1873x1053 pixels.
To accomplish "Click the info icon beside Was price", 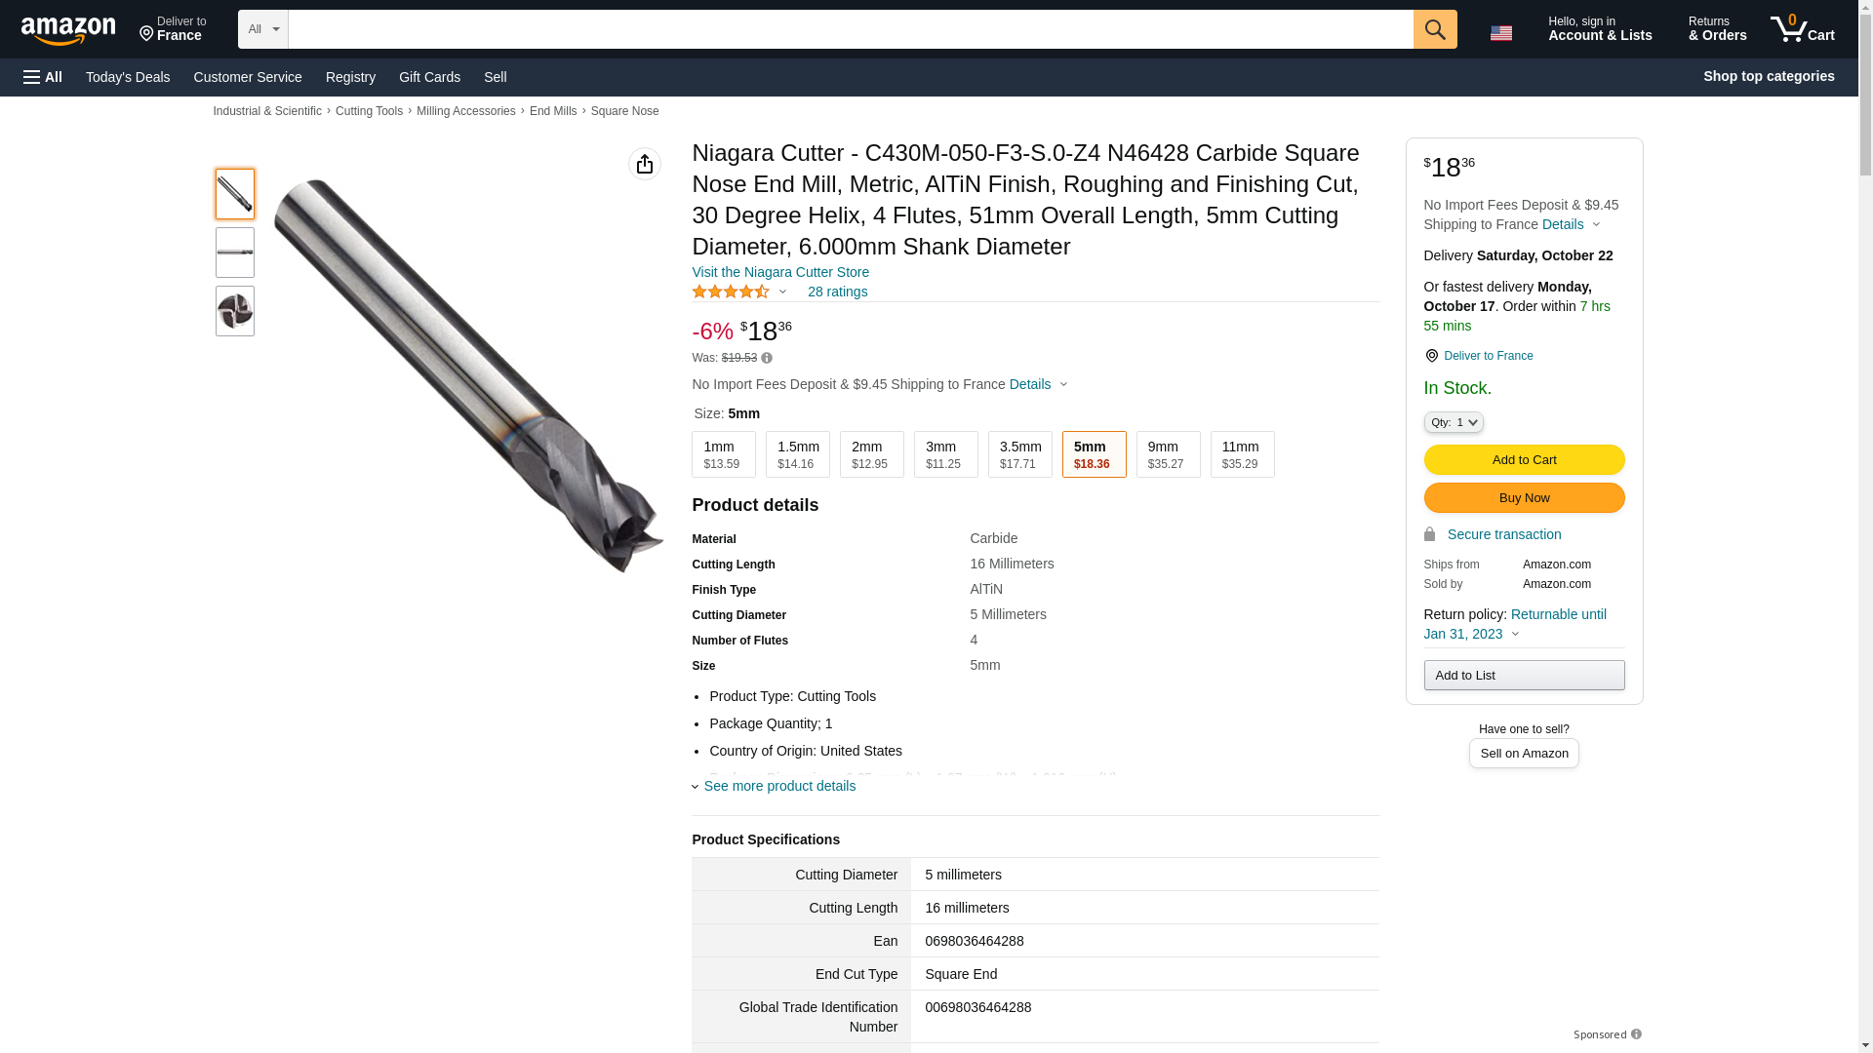I will click(767, 359).
